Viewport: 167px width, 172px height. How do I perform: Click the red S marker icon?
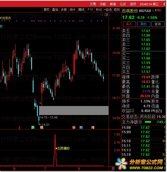pos(19,127)
